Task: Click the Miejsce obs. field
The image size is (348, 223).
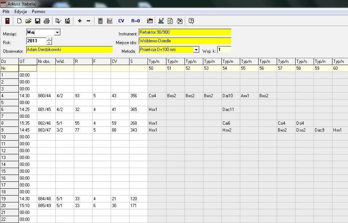Action: point(185,41)
